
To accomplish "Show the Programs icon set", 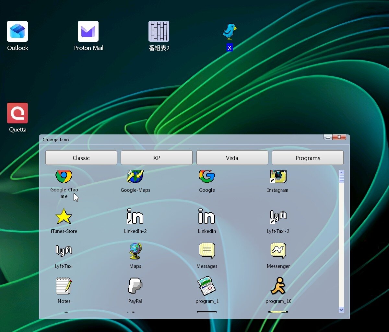I will click(x=308, y=158).
